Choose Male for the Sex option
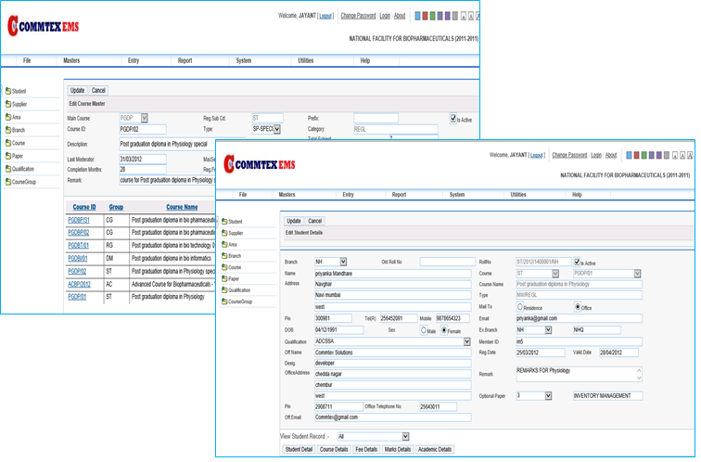701x462 pixels. click(424, 329)
